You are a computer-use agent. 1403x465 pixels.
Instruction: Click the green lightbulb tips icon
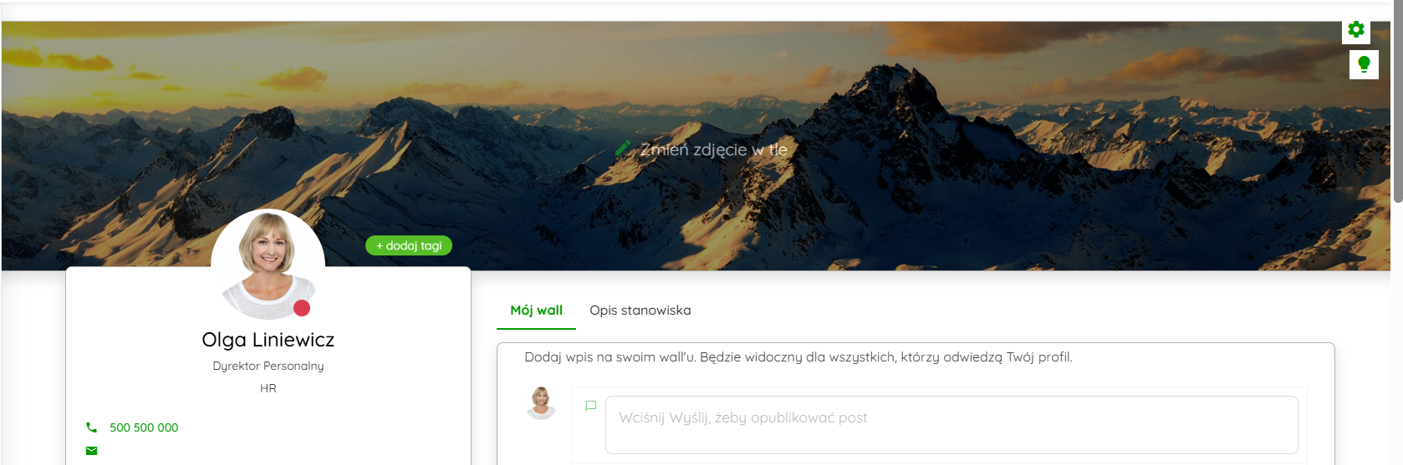[x=1364, y=64]
